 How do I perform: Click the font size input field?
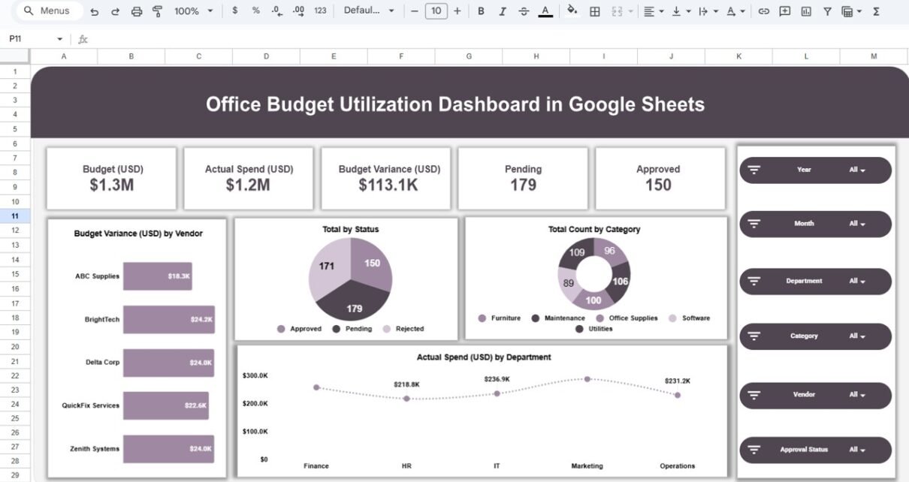tap(436, 11)
